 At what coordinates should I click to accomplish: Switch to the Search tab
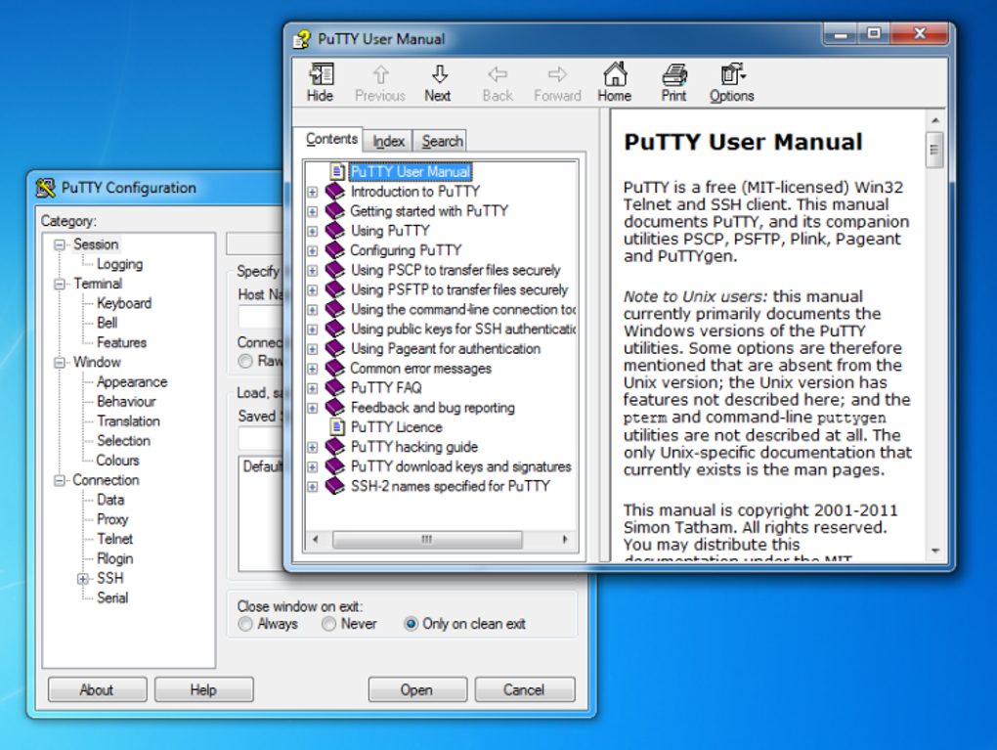(x=442, y=141)
